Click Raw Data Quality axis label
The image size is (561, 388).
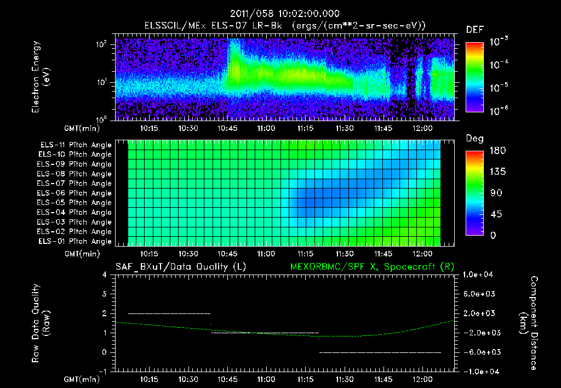coord(41,323)
